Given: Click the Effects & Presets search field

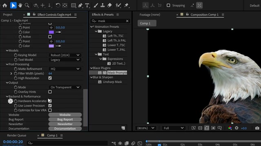Looking at the screenshot, I should coord(110,21).
